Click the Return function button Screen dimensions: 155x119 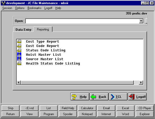(10, 114)
